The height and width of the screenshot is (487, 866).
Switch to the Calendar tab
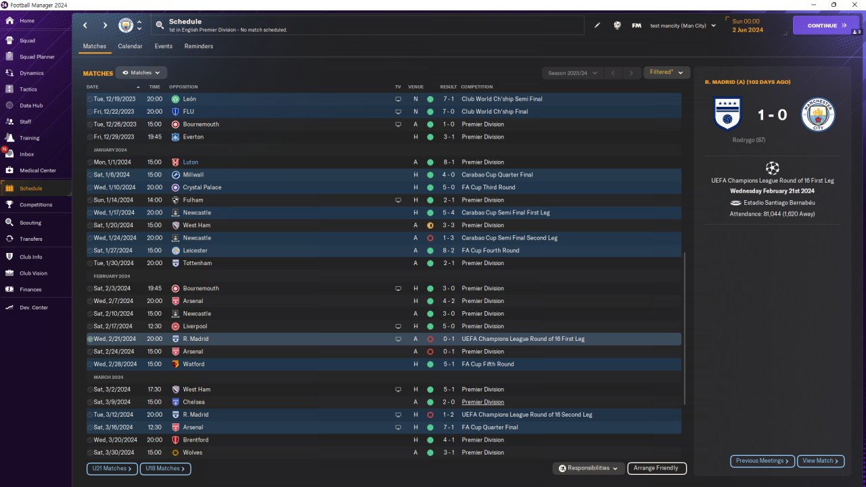[130, 47]
